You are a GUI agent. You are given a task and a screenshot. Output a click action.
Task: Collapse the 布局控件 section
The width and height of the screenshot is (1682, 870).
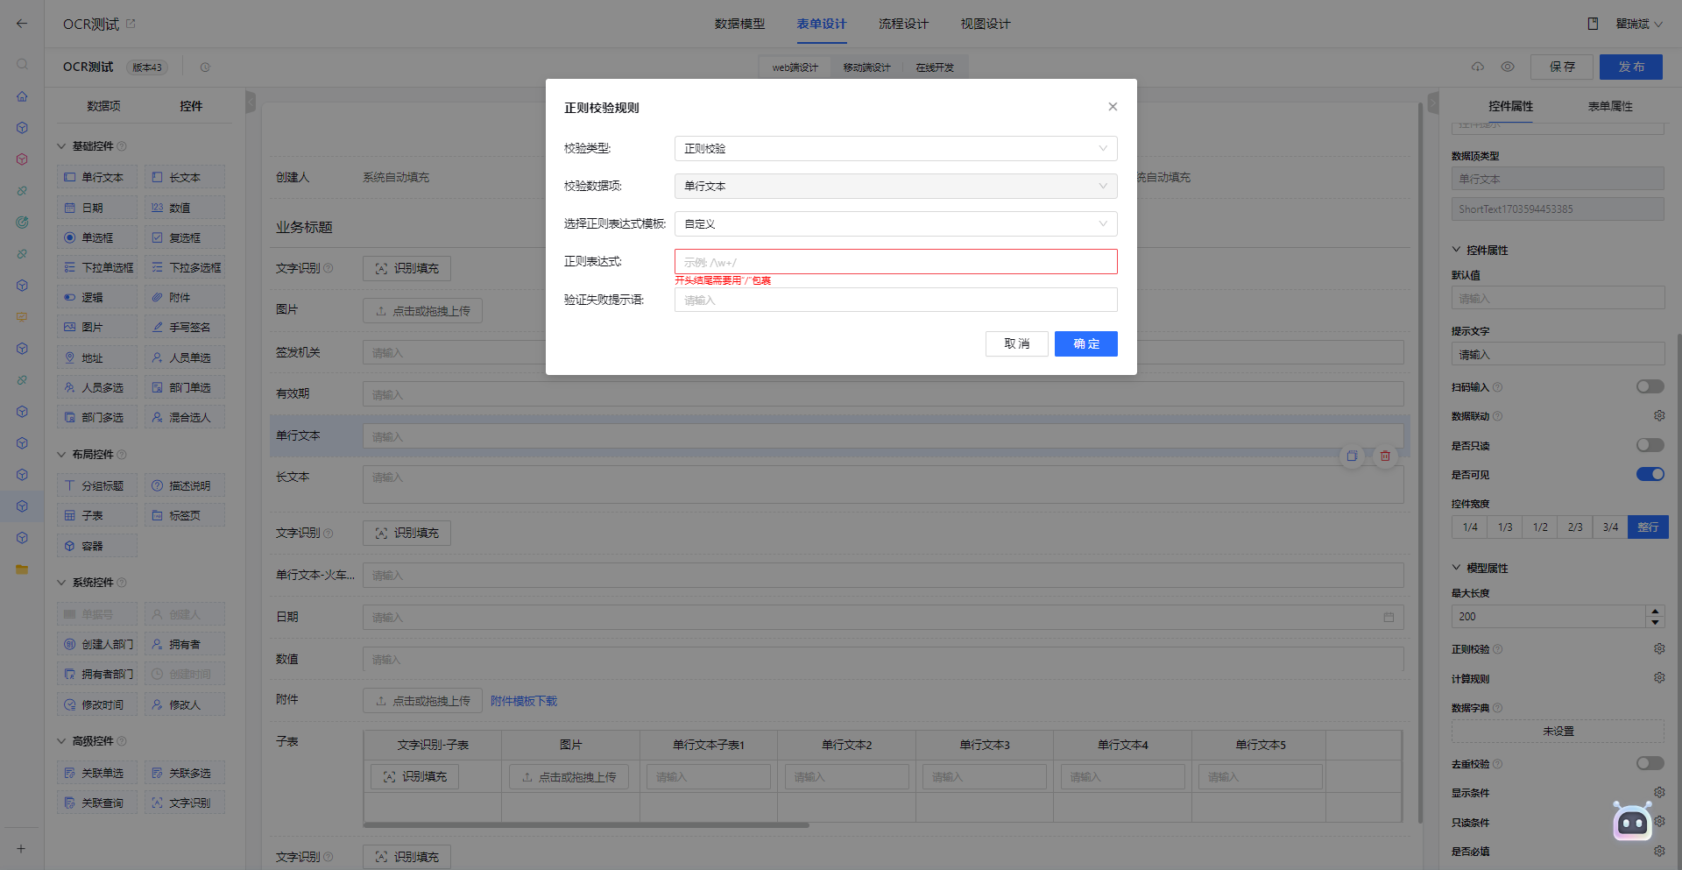pyautogui.click(x=61, y=455)
